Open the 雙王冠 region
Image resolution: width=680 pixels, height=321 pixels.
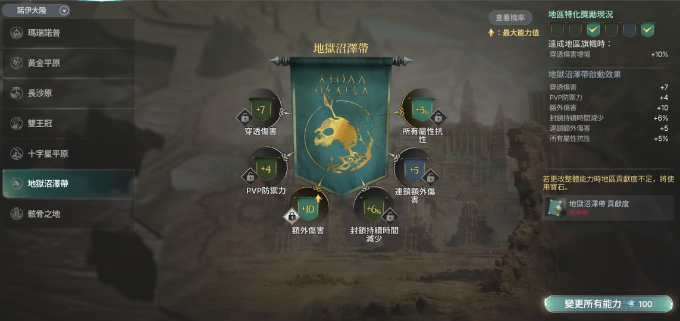pyautogui.click(x=68, y=124)
